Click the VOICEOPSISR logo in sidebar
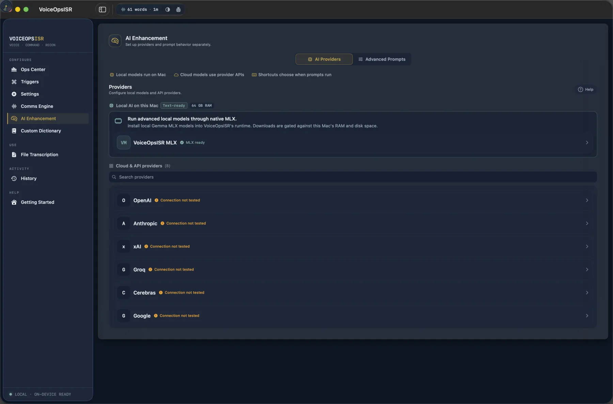This screenshot has width=613, height=404. 27,39
